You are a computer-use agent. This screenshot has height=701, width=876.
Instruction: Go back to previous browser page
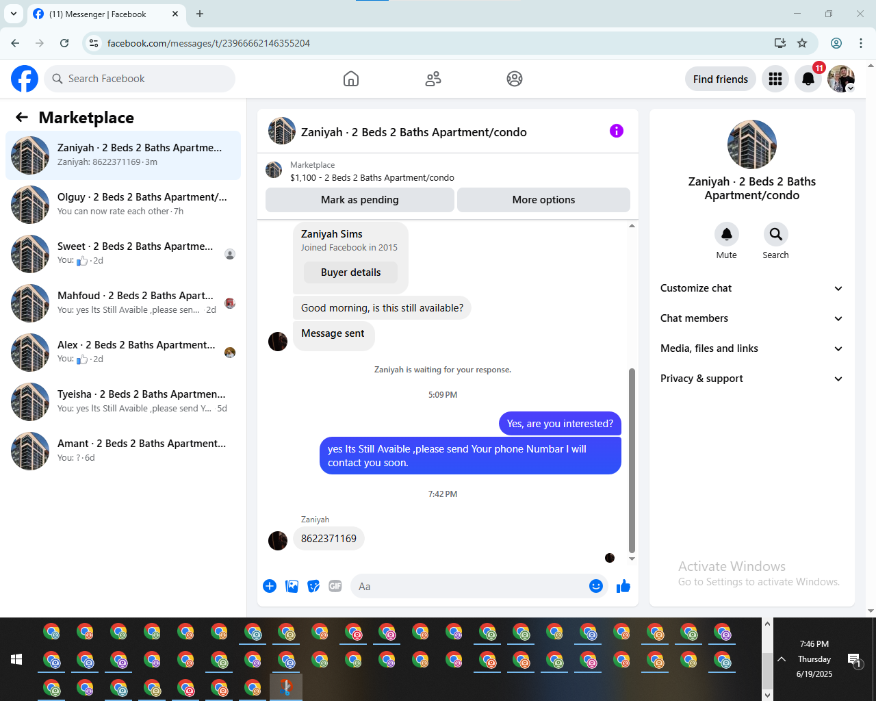coord(15,43)
